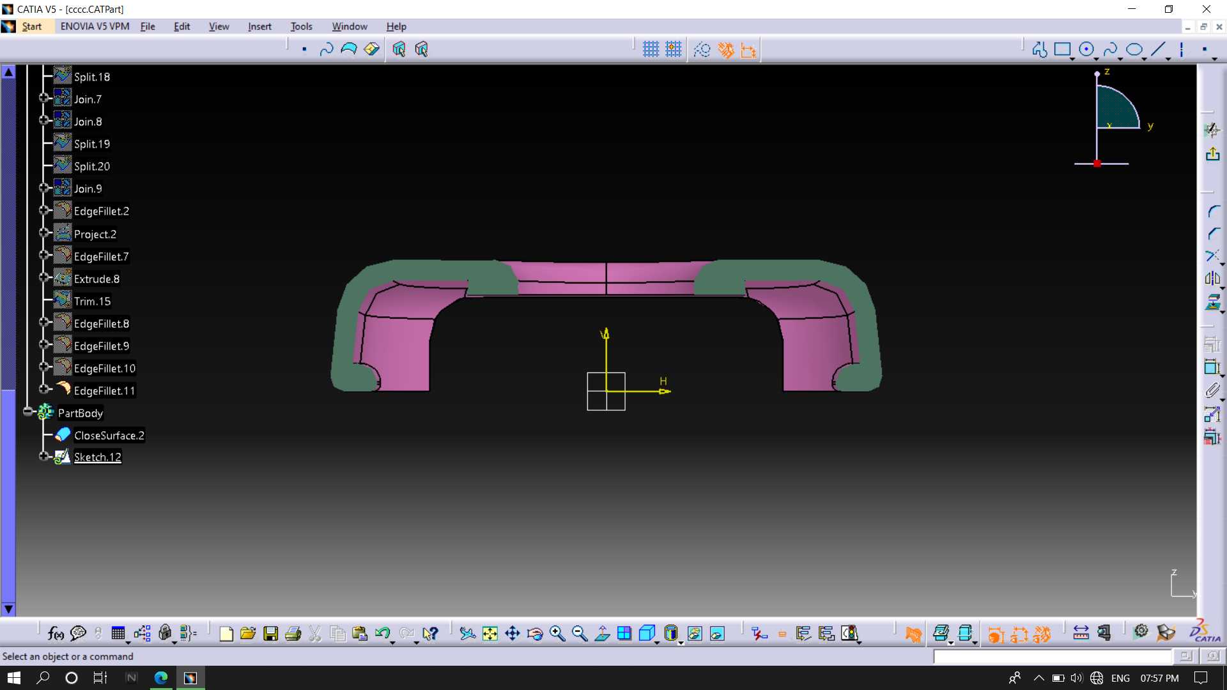
Task: Toggle the Construction/Standard Element icon
Action: pos(702,49)
